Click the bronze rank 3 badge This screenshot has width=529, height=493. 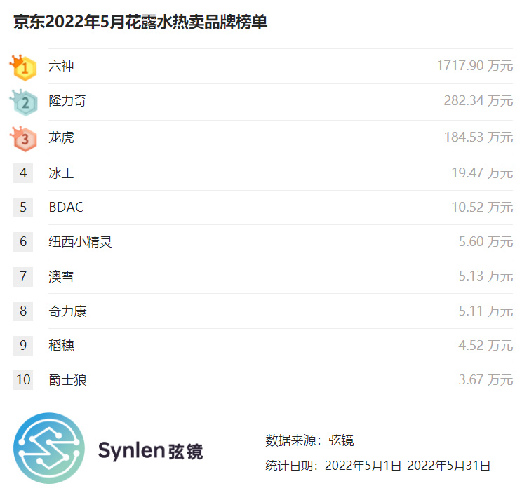(23, 137)
